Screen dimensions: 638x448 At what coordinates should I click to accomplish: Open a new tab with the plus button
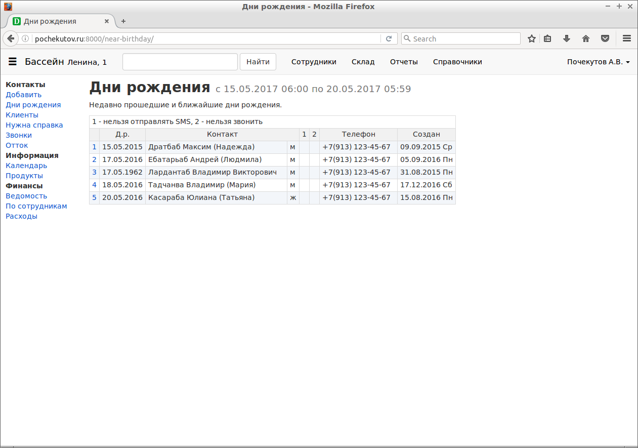coord(123,21)
